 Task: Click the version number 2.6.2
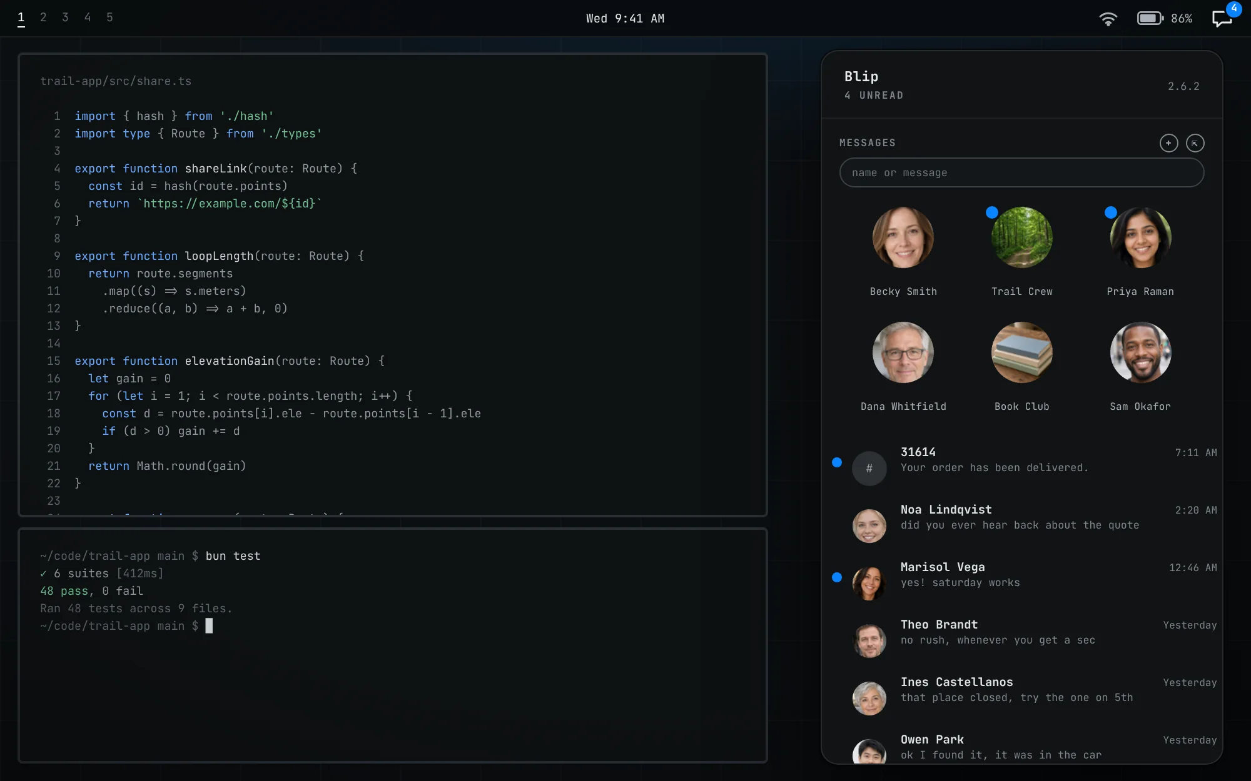point(1183,86)
